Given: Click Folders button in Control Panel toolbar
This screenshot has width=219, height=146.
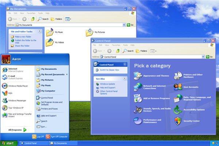Looking at the screenshot, I should (x=142, y=51).
